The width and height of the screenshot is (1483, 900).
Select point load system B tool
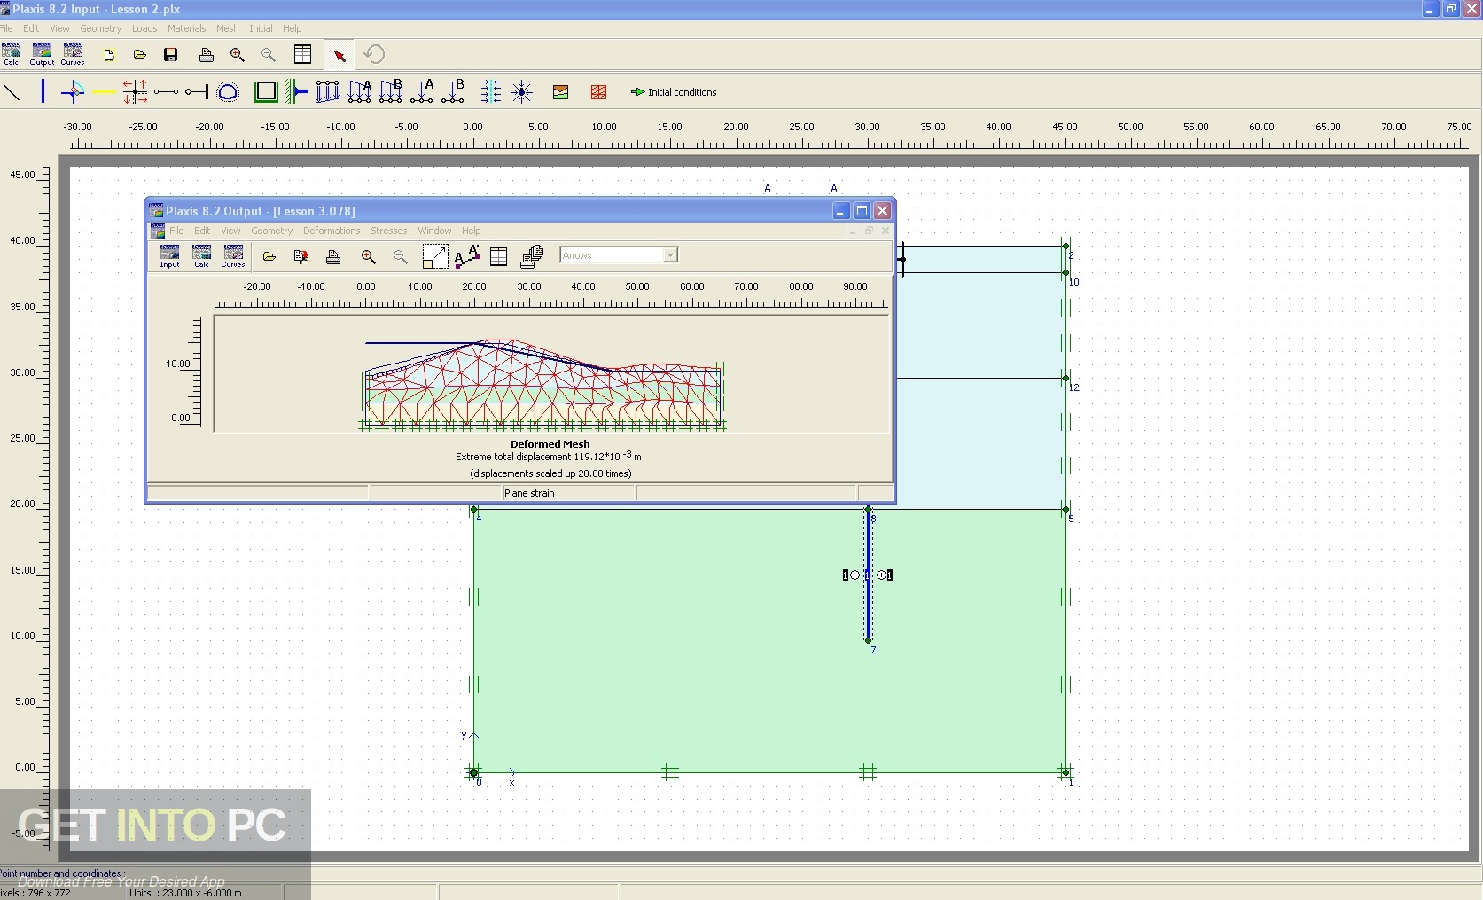click(x=454, y=91)
